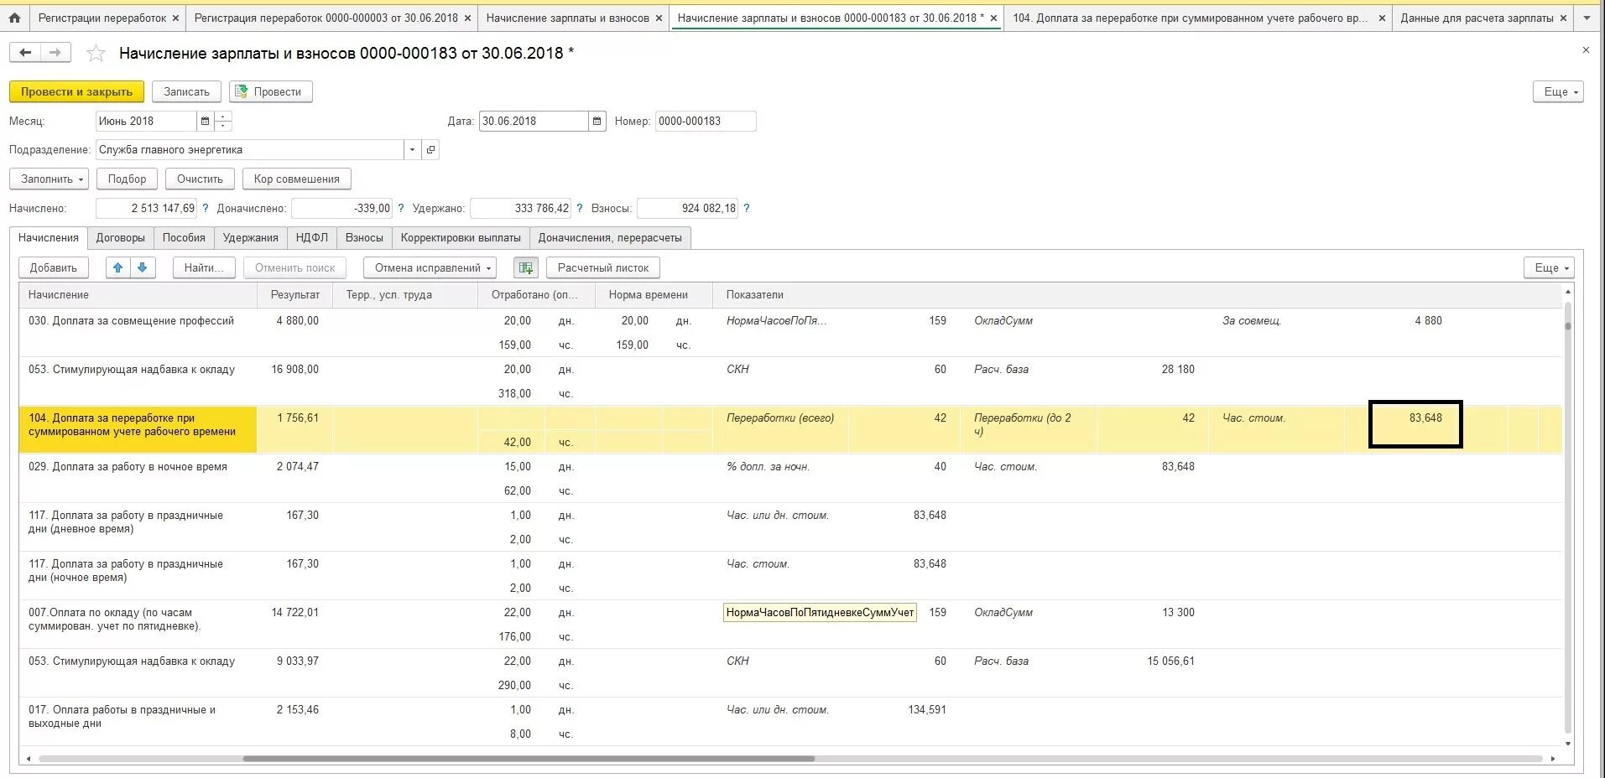Open calendar picker for Дата field

(x=597, y=121)
